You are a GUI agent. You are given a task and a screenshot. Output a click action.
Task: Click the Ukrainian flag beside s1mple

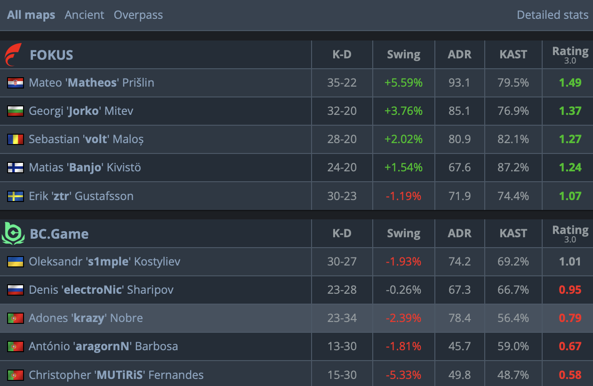[x=16, y=262]
